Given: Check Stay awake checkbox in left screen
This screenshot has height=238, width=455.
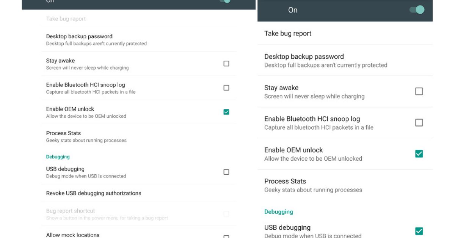Looking at the screenshot, I should 226,64.
